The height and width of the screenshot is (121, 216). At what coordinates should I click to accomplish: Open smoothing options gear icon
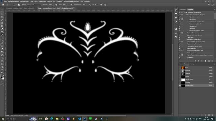tap(90, 5)
